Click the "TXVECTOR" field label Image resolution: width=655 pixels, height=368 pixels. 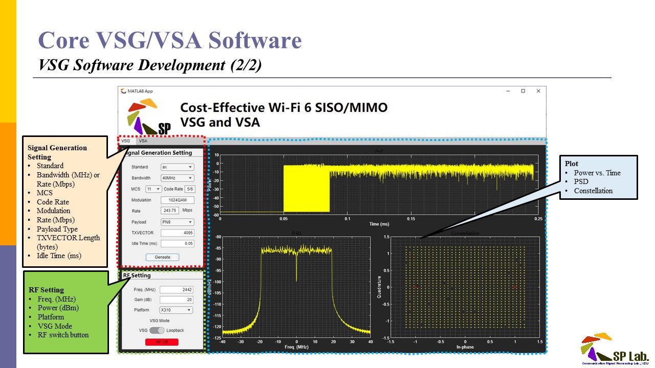pyautogui.click(x=142, y=233)
